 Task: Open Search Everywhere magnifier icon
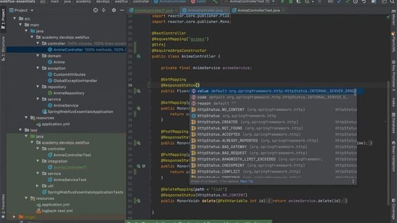(392, 1)
